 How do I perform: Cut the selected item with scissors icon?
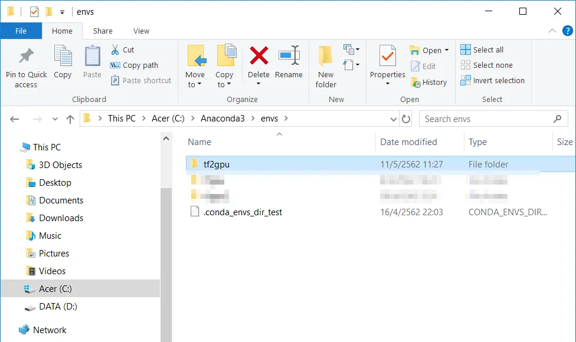click(123, 50)
